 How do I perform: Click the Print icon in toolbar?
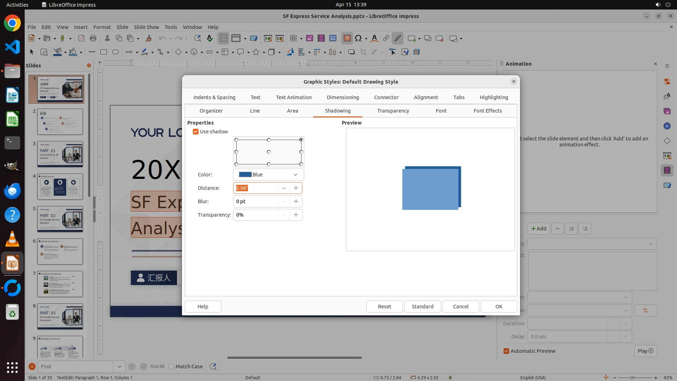93,38
